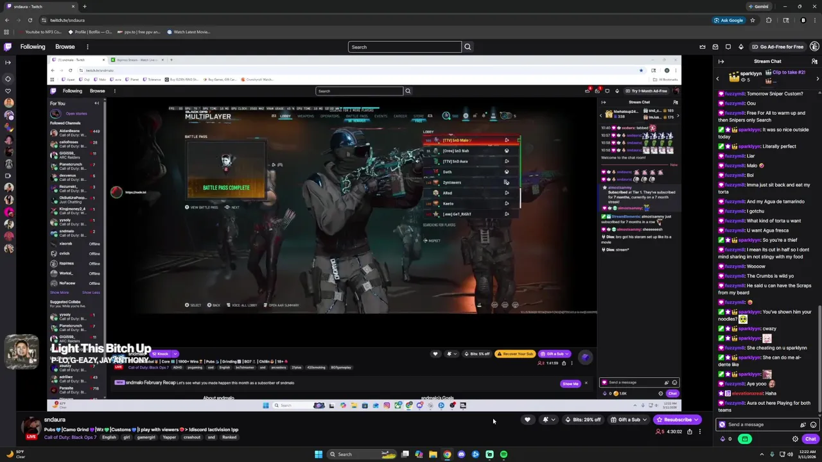Open Chrome profile B avatar

pyautogui.click(x=803, y=21)
